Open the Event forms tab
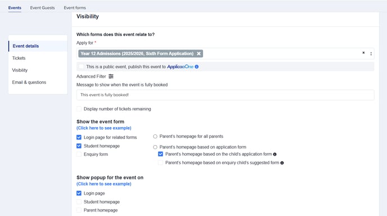This screenshot has width=387, height=216. [75, 8]
